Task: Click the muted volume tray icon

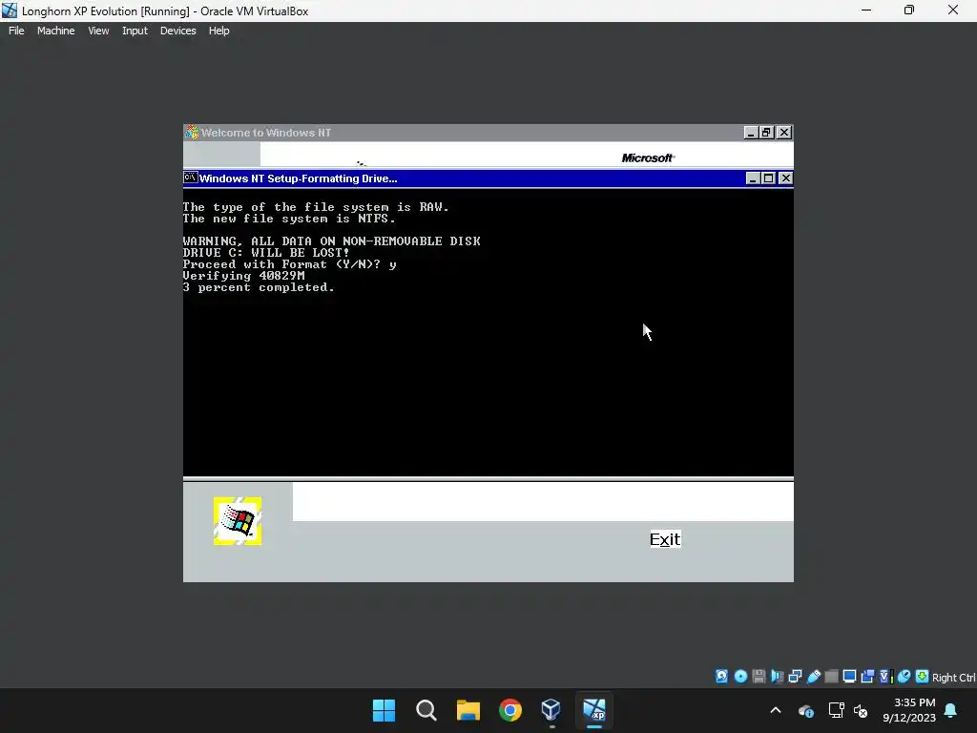Action: point(861,710)
